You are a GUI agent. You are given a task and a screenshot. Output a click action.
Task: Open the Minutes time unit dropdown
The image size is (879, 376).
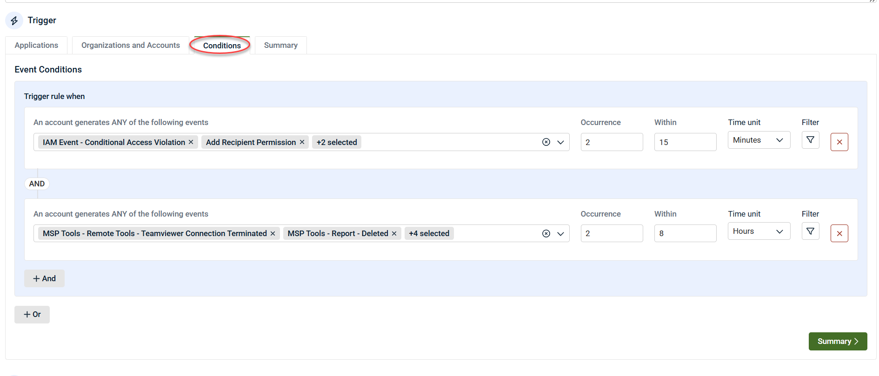(x=759, y=140)
